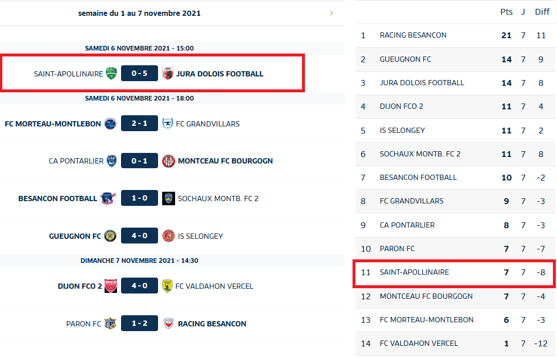
Task: Click the Racing Besancon logo in the Paron match
Action: point(169,323)
